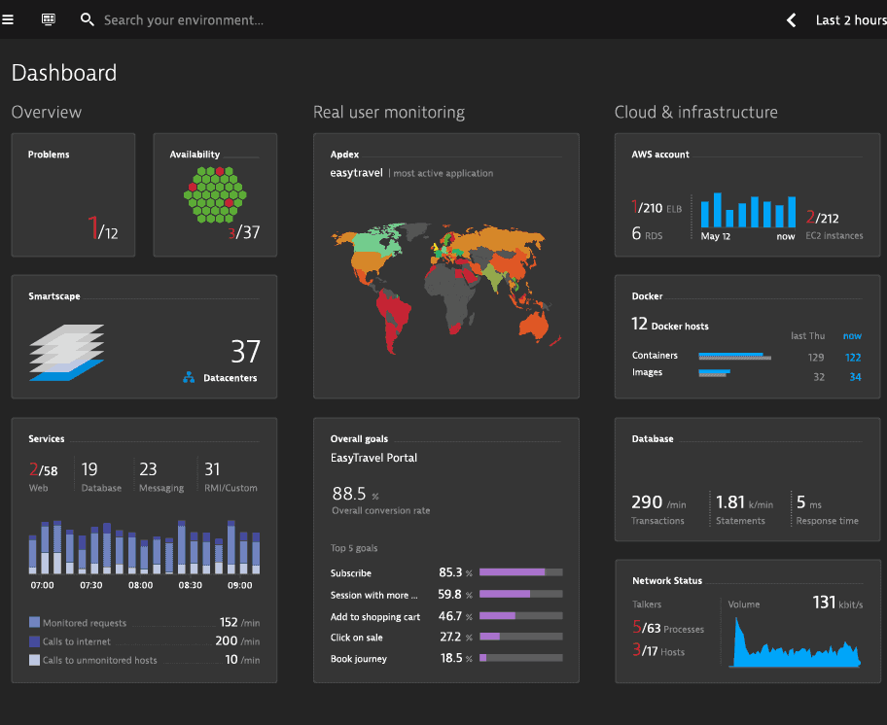The height and width of the screenshot is (725, 887).
Task: Click the Calls to internet legend swatch
Action: coord(34,641)
